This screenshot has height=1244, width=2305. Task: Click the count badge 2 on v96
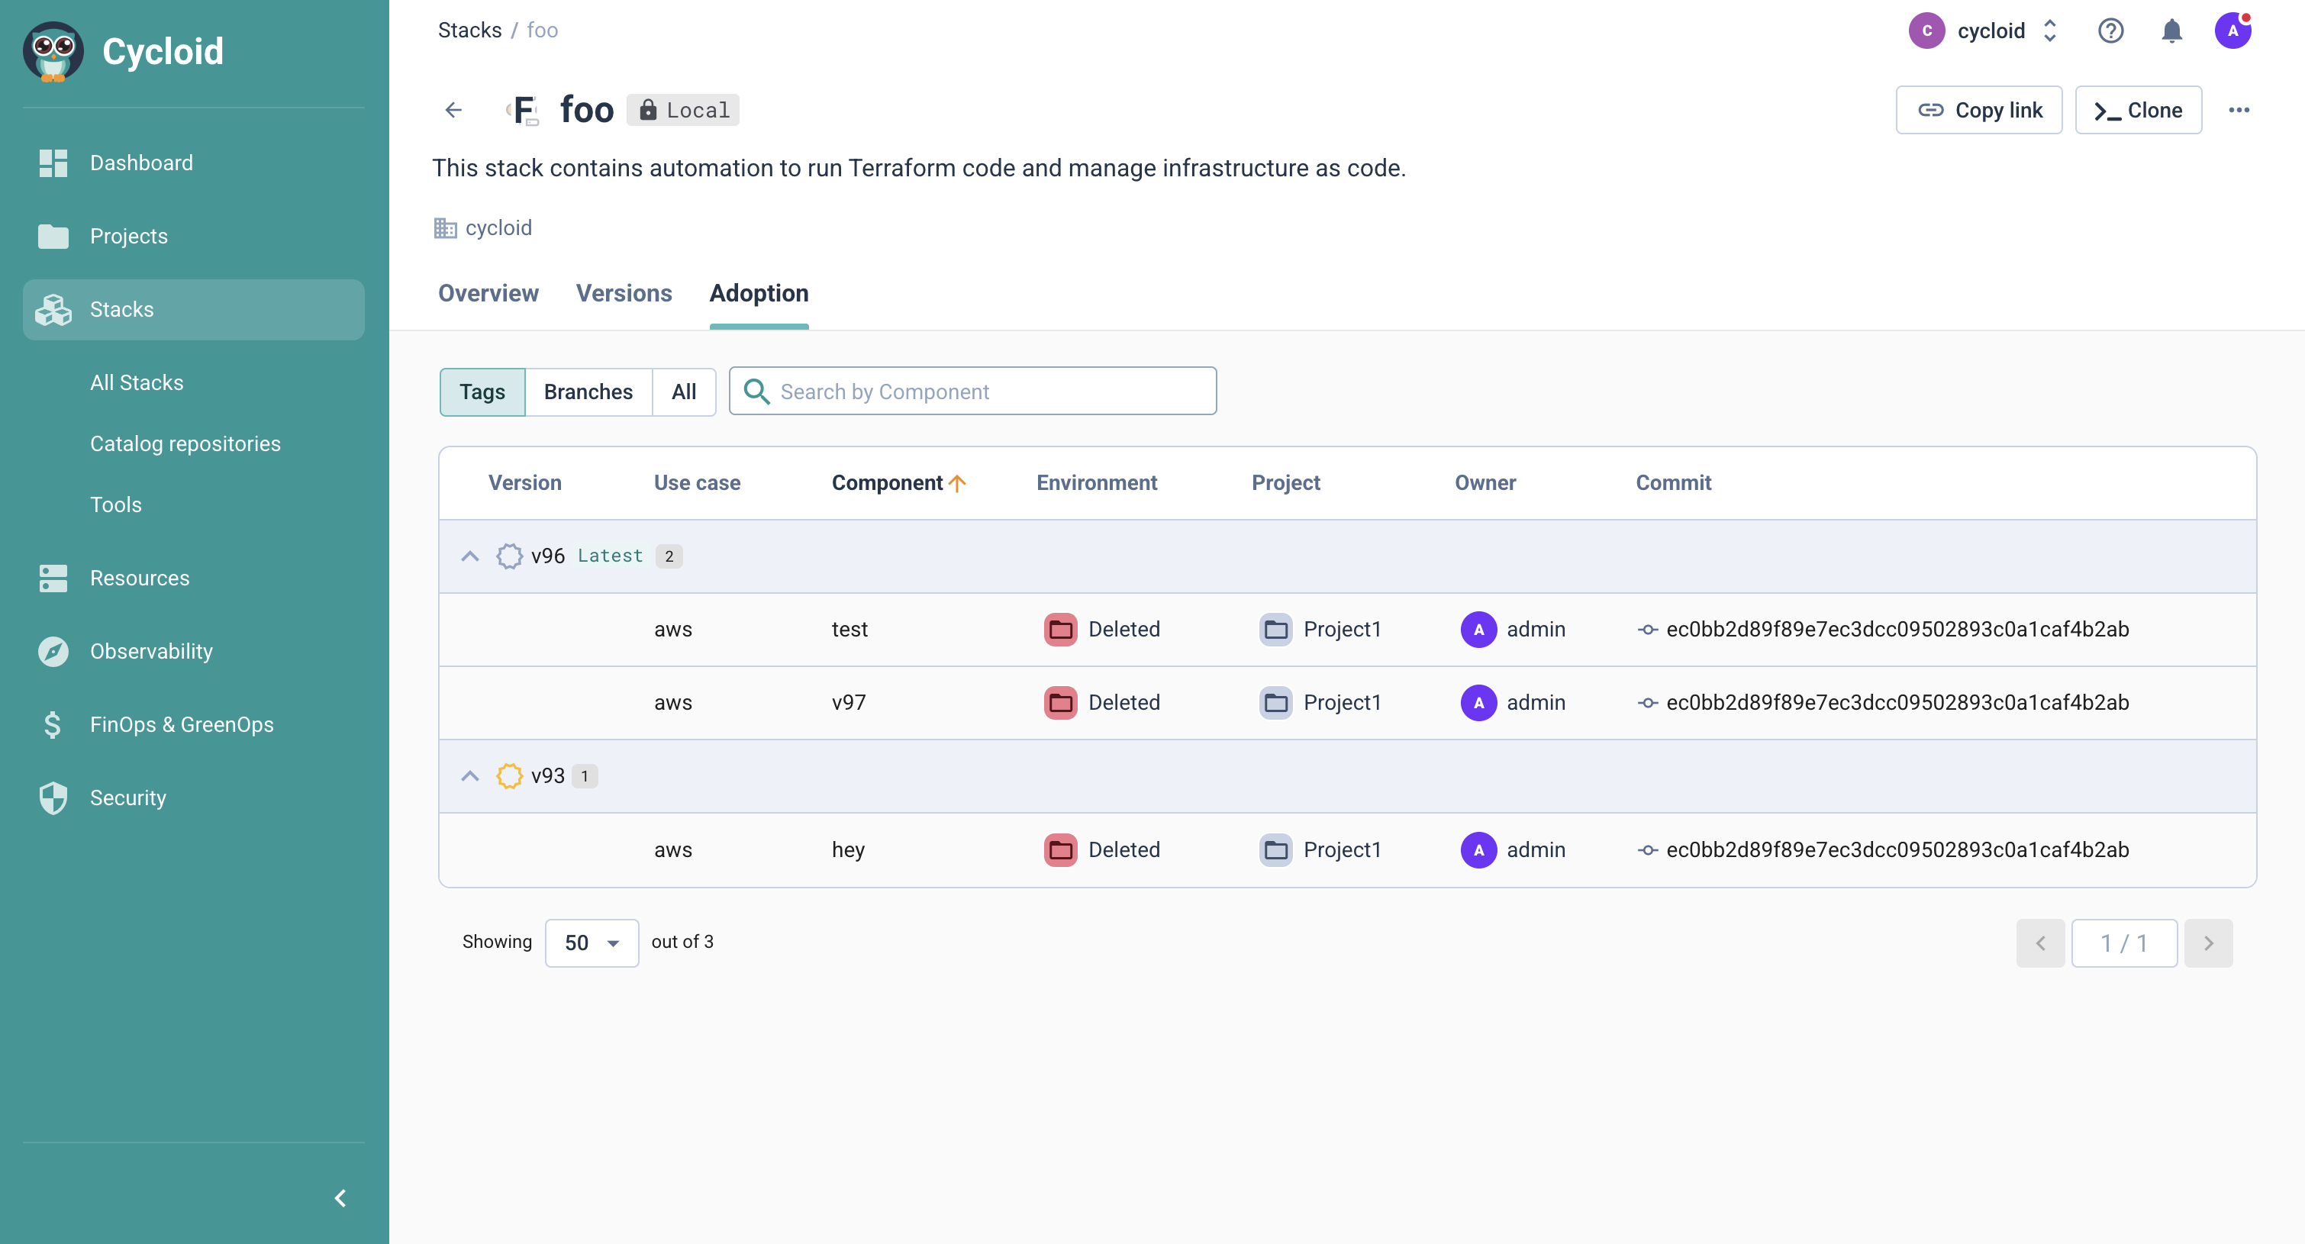point(669,556)
